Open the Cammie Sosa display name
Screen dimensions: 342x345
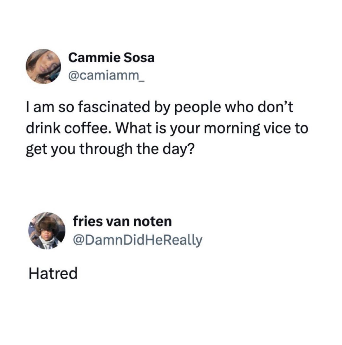pyautogui.click(x=111, y=58)
